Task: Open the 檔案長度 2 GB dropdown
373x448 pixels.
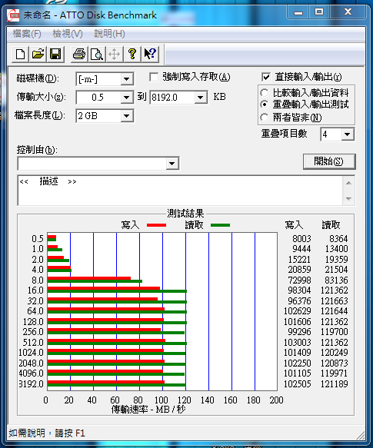Action: (x=126, y=116)
